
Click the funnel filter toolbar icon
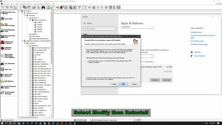point(79,7)
